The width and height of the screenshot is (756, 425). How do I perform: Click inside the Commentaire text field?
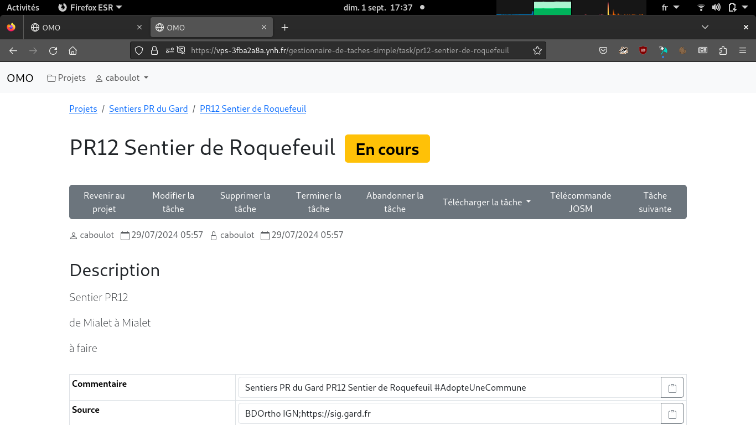pyautogui.click(x=448, y=388)
